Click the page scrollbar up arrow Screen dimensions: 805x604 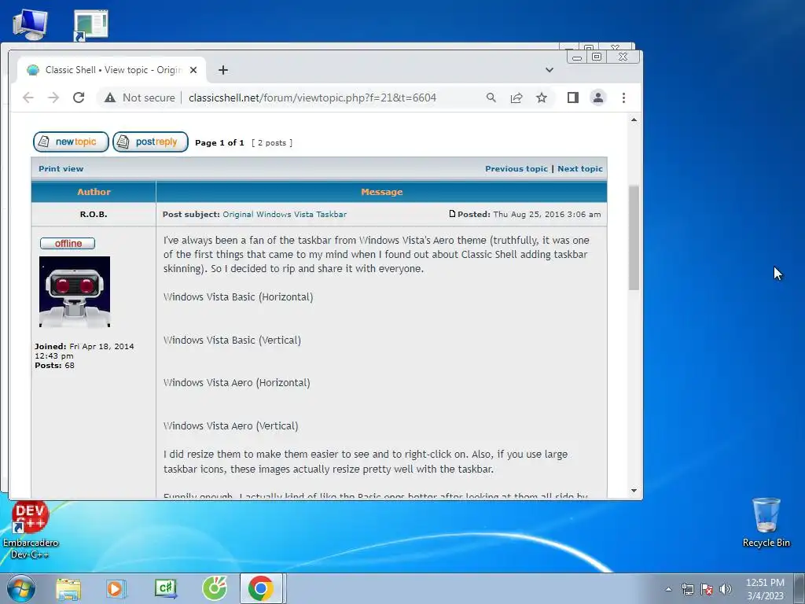(x=634, y=120)
